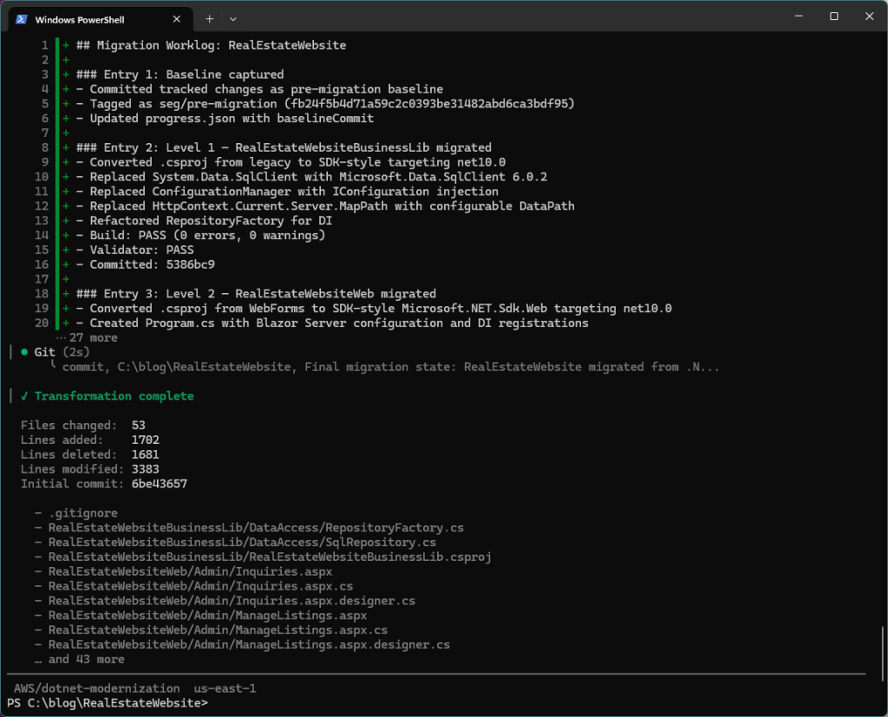Image resolution: width=888 pixels, height=717 pixels.
Task: Click the Lines modified value 3383
Action: (146, 470)
